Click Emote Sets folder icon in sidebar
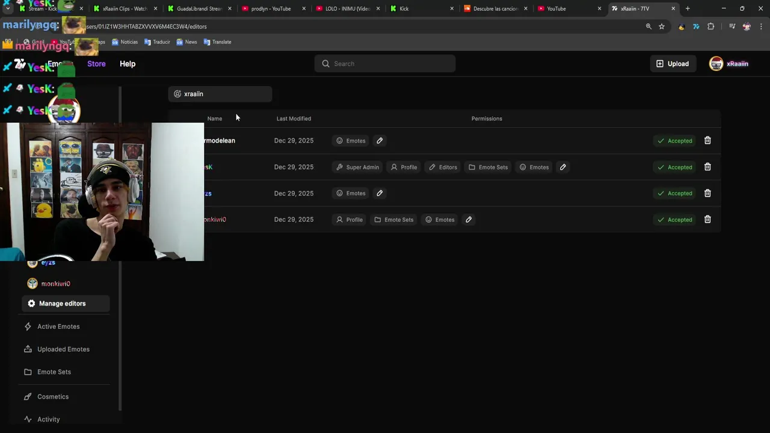The height and width of the screenshot is (433, 770). (x=28, y=372)
